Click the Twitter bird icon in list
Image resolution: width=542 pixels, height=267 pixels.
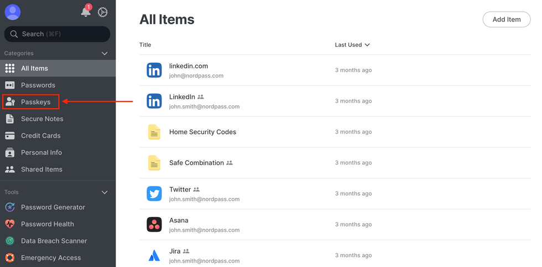tap(154, 194)
